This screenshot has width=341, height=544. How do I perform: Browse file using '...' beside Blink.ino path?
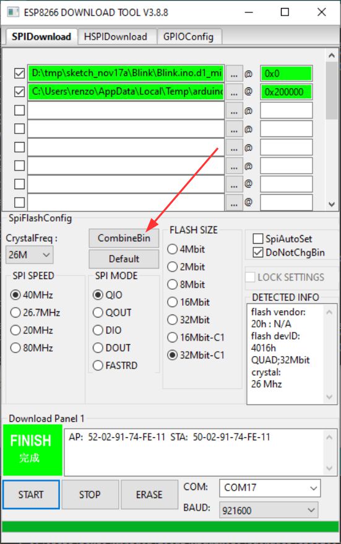tap(234, 74)
